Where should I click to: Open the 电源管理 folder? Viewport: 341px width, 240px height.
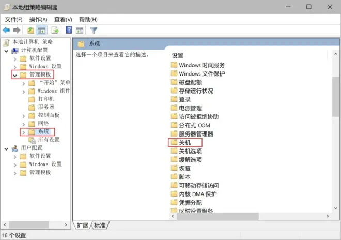187,108
